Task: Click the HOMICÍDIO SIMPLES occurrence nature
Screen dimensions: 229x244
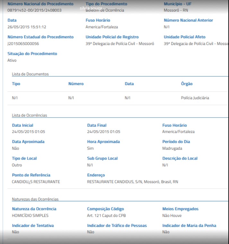Action: tap(30, 215)
